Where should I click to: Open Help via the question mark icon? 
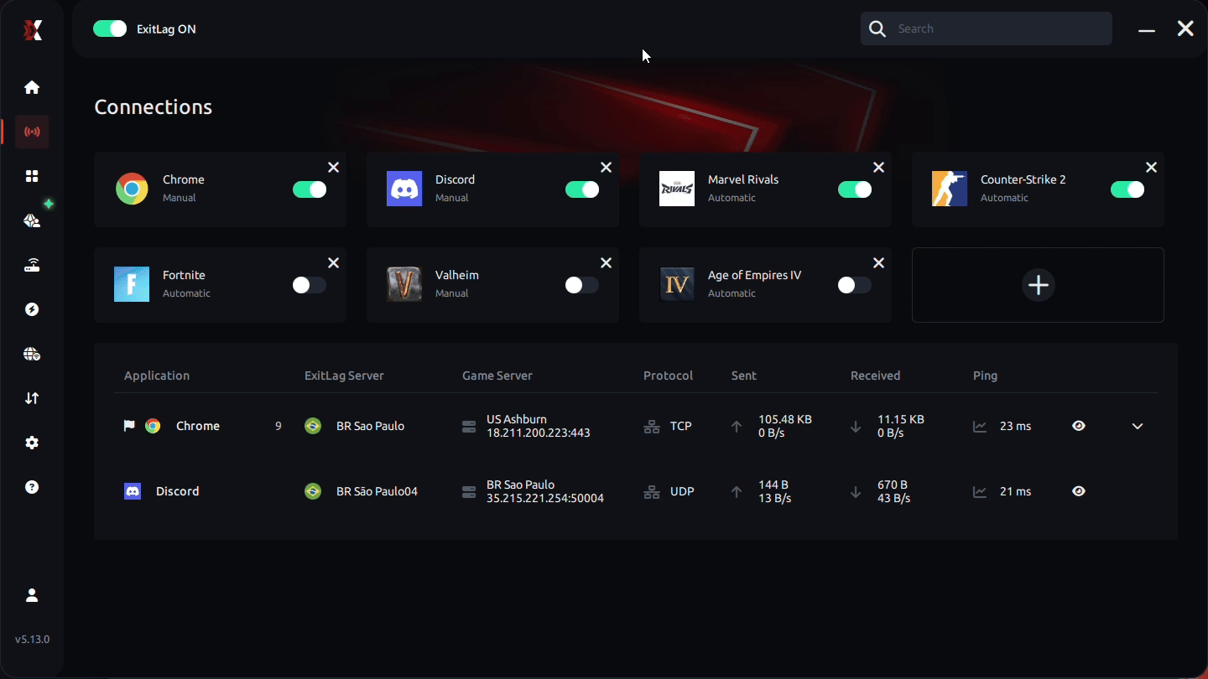pos(32,487)
